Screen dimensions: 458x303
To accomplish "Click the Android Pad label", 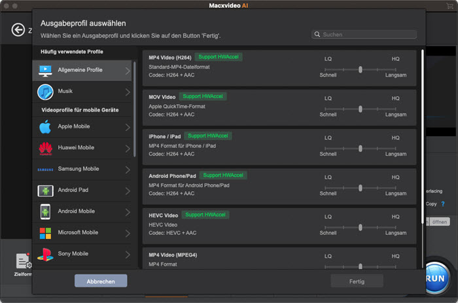I will click(x=73, y=190).
